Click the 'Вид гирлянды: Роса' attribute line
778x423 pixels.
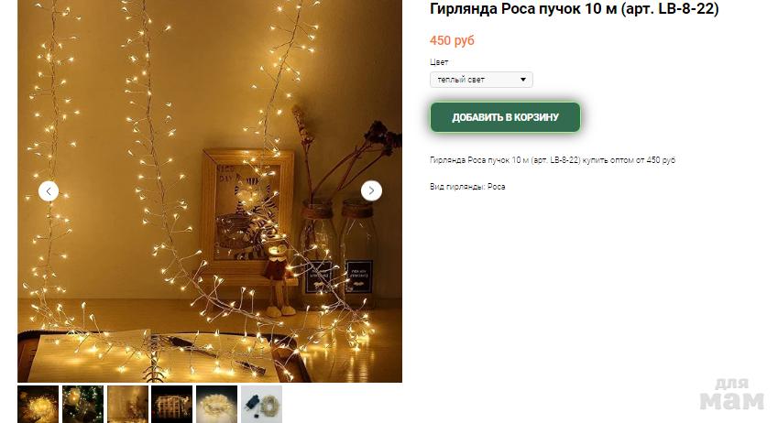(x=467, y=187)
